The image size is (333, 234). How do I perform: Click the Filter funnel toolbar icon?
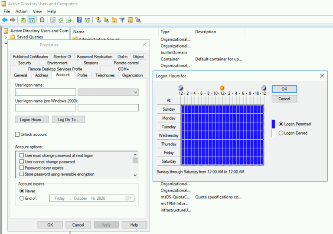point(122,20)
